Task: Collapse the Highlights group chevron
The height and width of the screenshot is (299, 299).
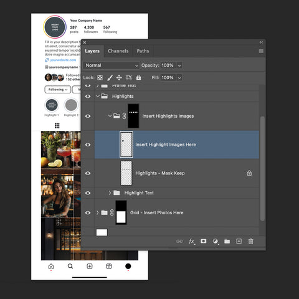Action: (x=98, y=96)
